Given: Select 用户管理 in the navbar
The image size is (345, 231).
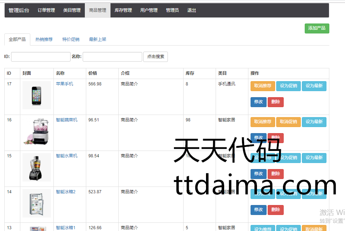Looking at the screenshot, I should tap(149, 10).
